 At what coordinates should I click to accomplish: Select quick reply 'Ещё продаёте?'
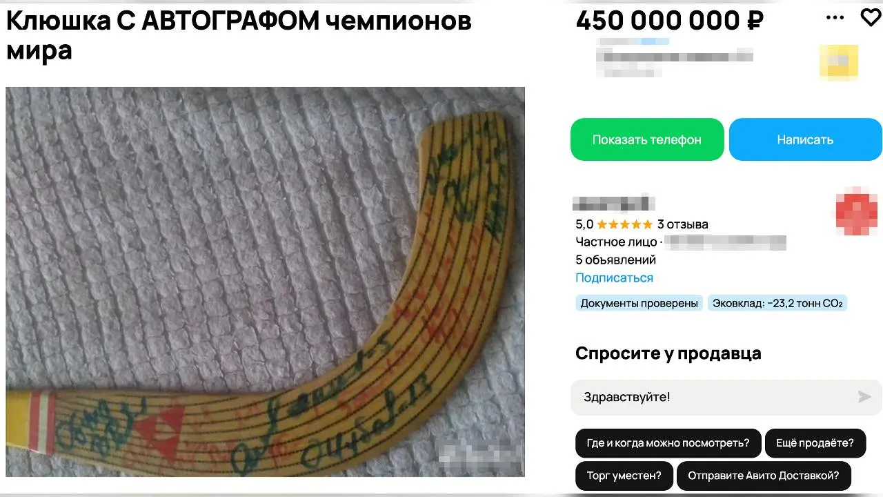pyautogui.click(x=815, y=443)
